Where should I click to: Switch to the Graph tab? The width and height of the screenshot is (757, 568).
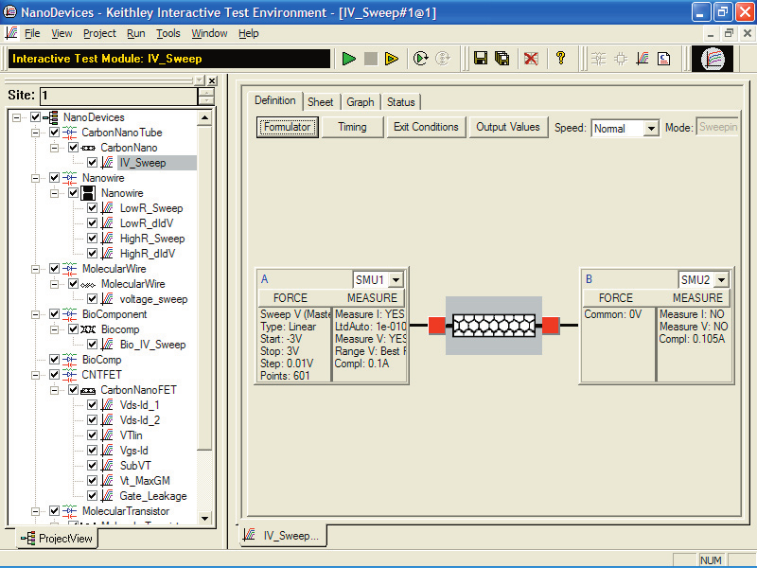pyautogui.click(x=360, y=102)
